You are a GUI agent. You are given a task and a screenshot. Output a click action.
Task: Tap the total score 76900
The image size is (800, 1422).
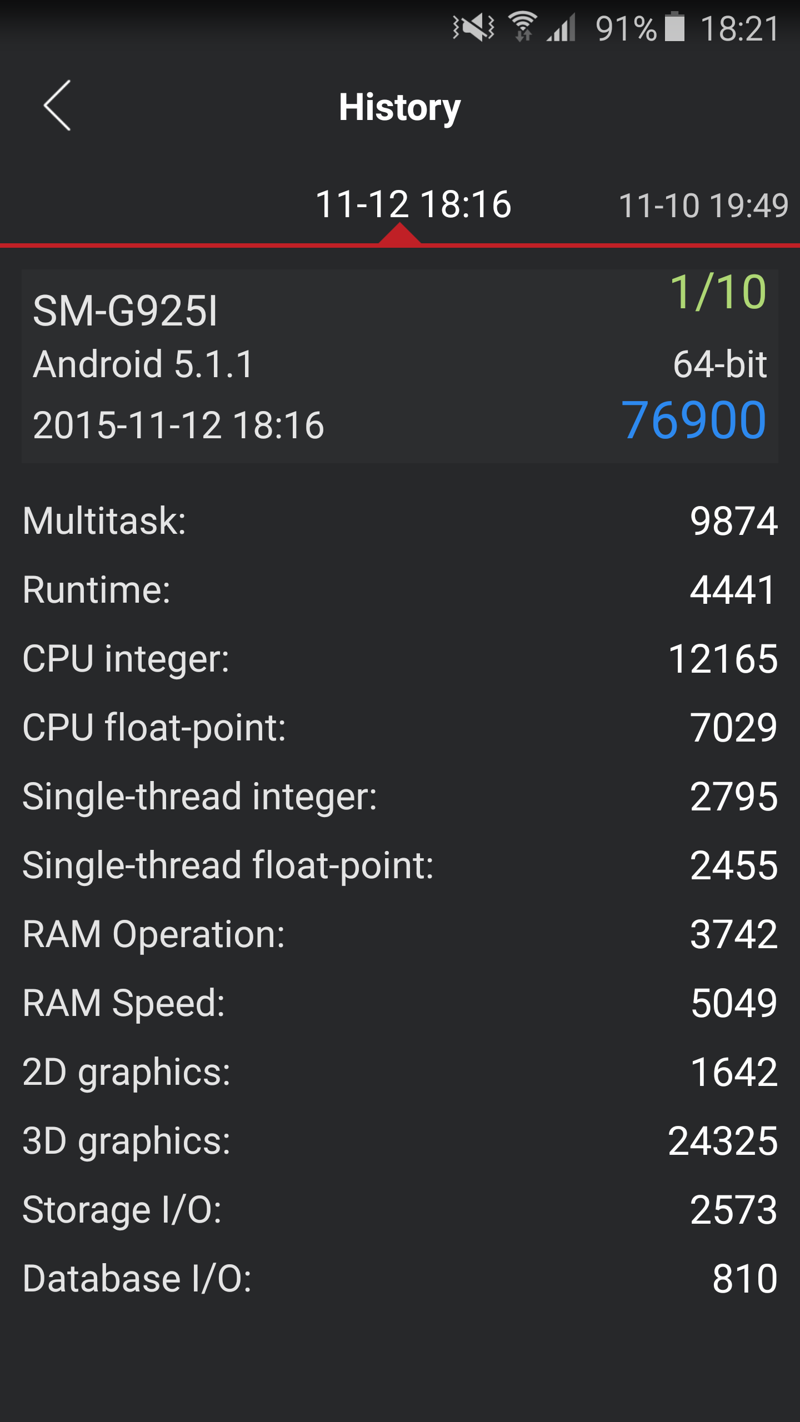pyautogui.click(x=694, y=420)
